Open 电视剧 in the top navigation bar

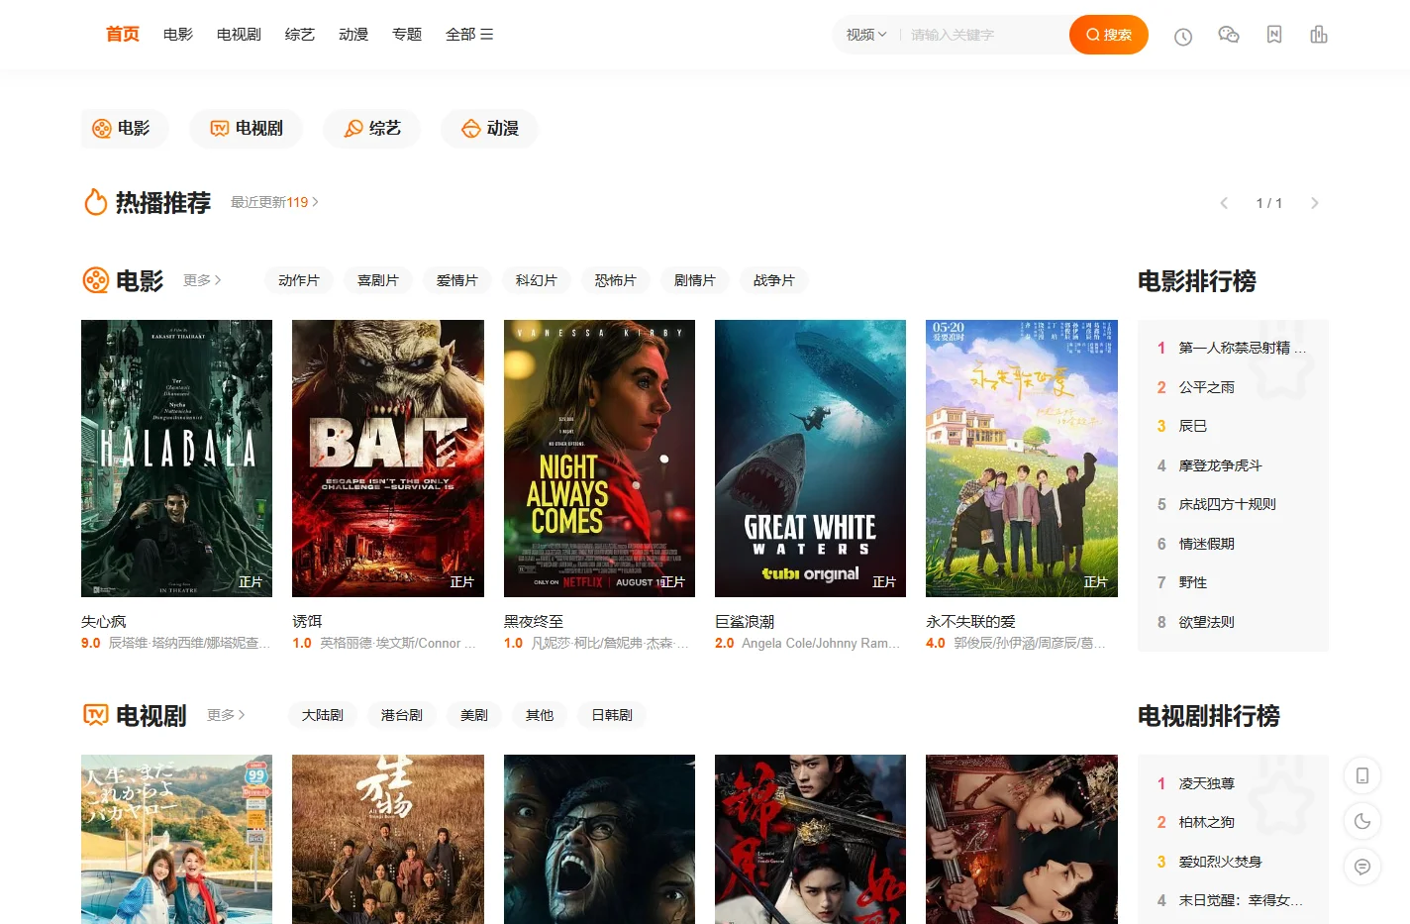click(239, 35)
